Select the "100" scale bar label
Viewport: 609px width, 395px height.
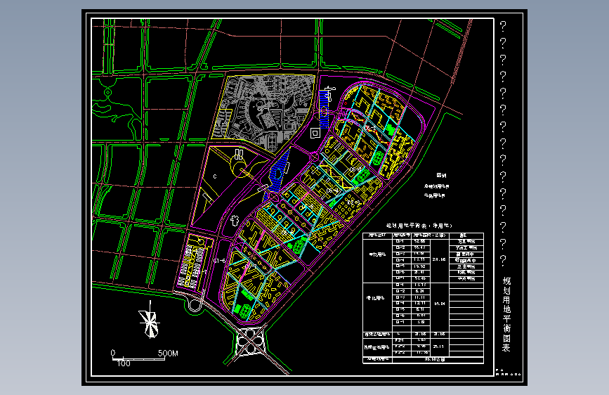click(x=124, y=363)
